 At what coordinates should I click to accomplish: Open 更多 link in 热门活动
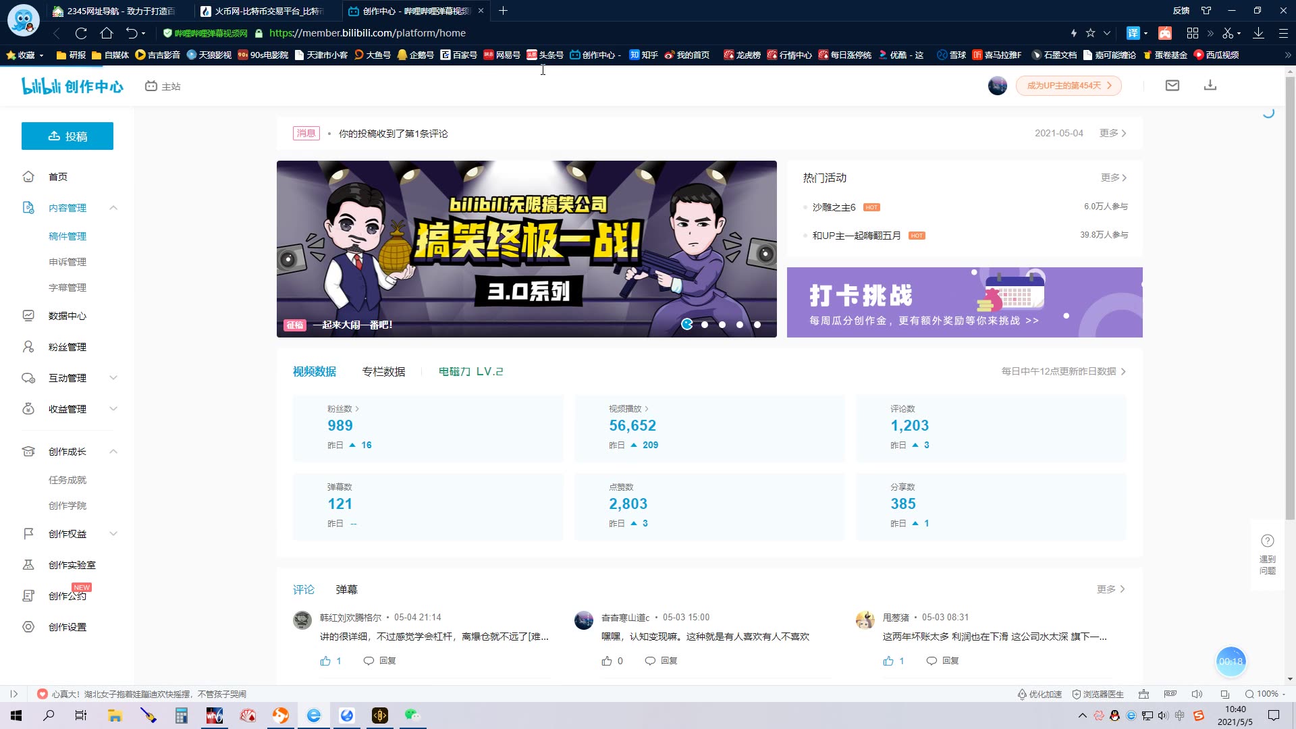click(x=1114, y=178)
